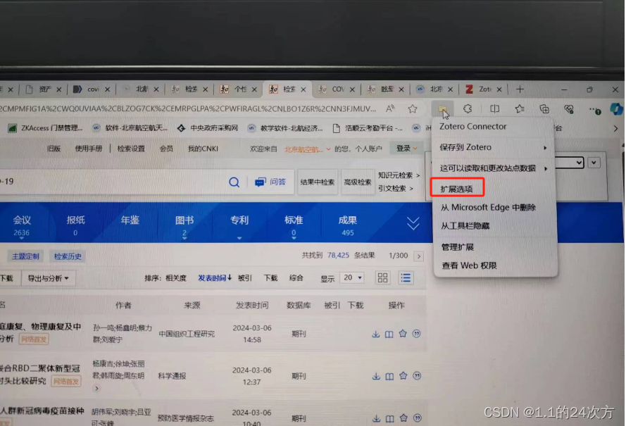Switch to the 会议 category tab
This screenshot has width=626, height=426.
pos(22,225)
